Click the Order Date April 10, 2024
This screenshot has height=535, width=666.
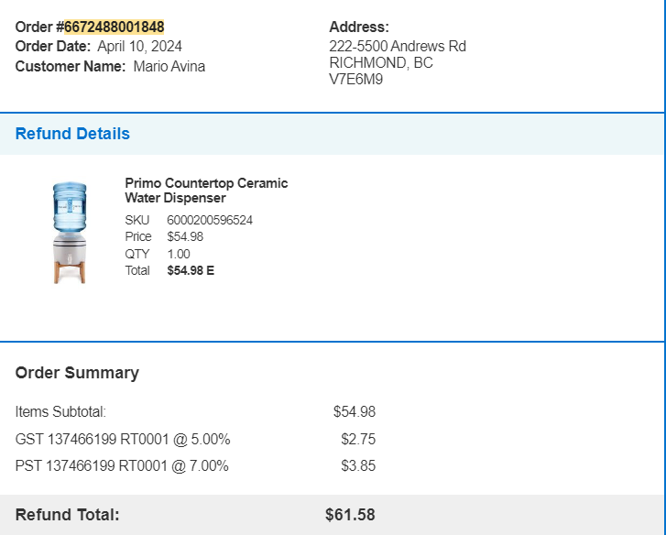(x=140, y=47)
